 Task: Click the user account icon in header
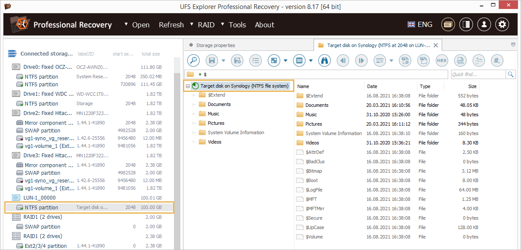click(484, 24)
